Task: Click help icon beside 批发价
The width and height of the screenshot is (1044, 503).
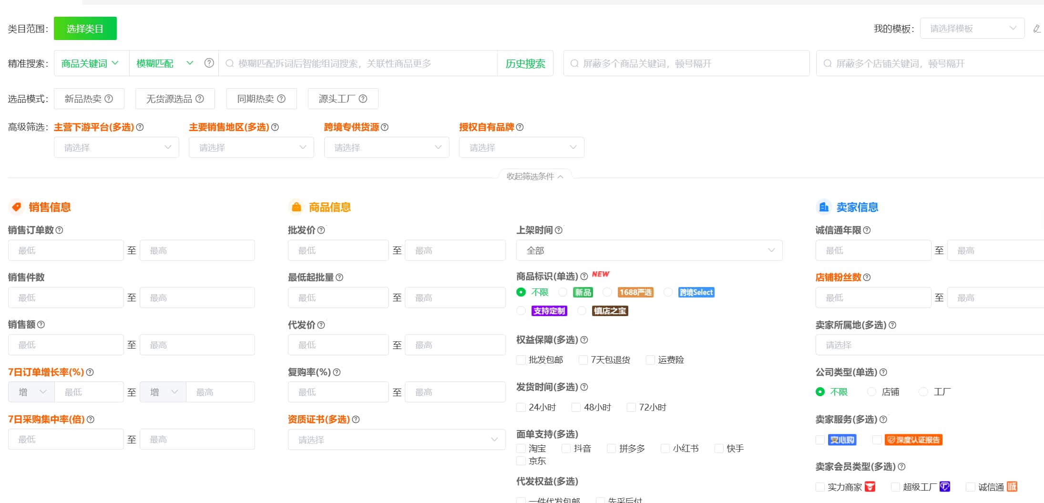Action: tap(321, 230)
